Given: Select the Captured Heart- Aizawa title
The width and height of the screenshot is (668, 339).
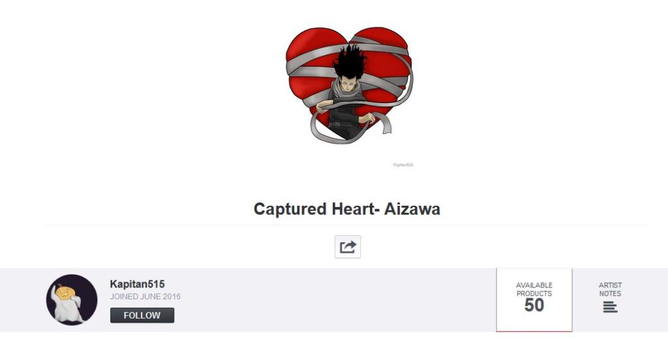Looking at the screenshot, I should pos(347,209).
